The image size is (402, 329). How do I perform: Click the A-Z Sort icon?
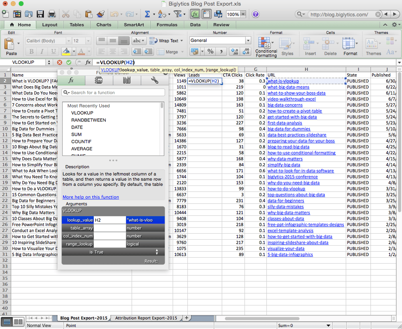pos(163,13)
